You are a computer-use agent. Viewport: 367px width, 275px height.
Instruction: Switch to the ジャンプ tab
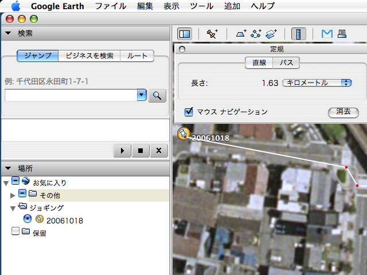coord(38,56)
